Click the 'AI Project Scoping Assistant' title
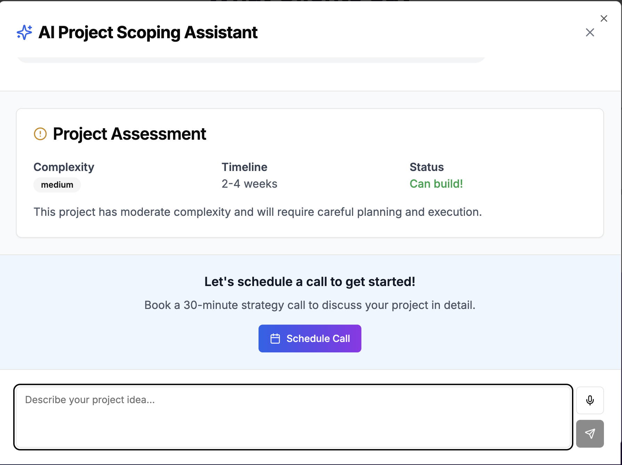Screen dimensions: 622x465 tap(148, 32)
